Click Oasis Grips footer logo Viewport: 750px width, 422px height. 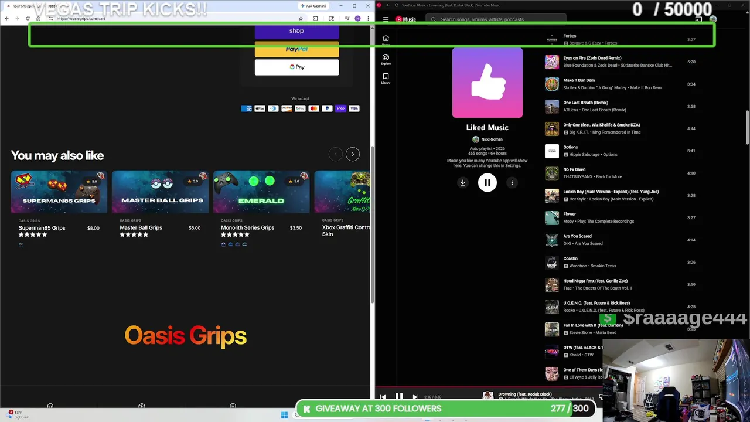[x=185, y=336]
